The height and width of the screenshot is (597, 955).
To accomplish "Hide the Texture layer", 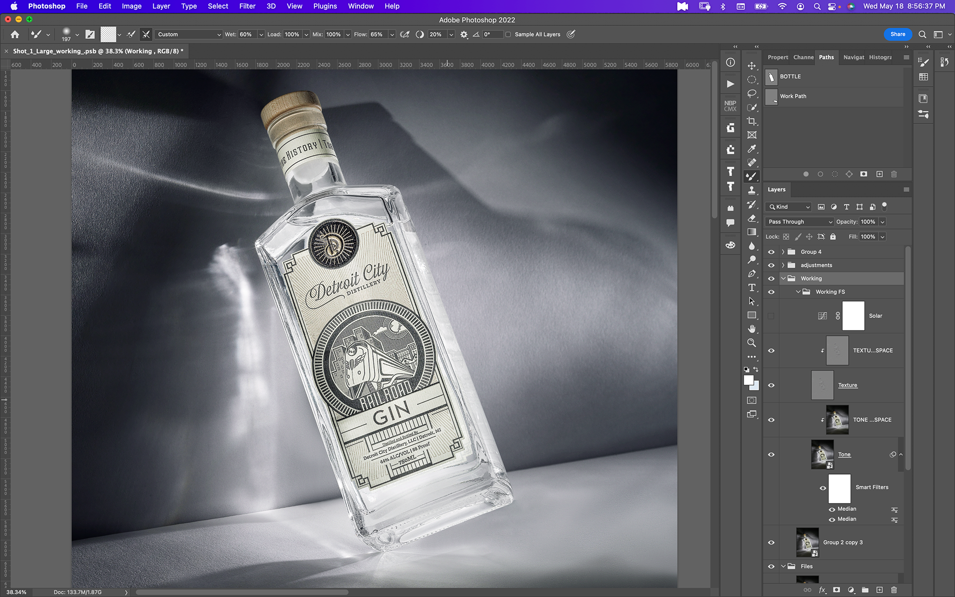I will click(x=771, y=385).
